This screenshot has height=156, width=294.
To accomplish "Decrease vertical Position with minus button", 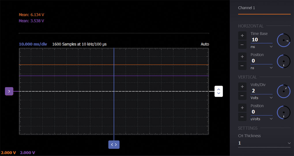I will pyautogui.click(x=242, y=117).
